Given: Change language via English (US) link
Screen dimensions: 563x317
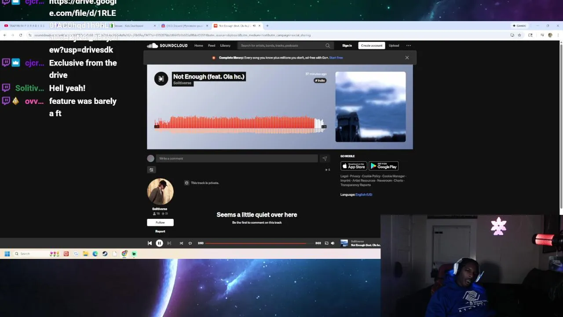Looking at the screenshot, I should click(x=364, y=195).
